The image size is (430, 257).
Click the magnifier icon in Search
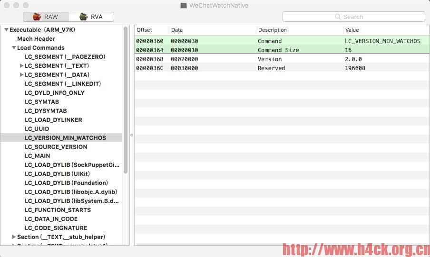[x=338, y=17]
